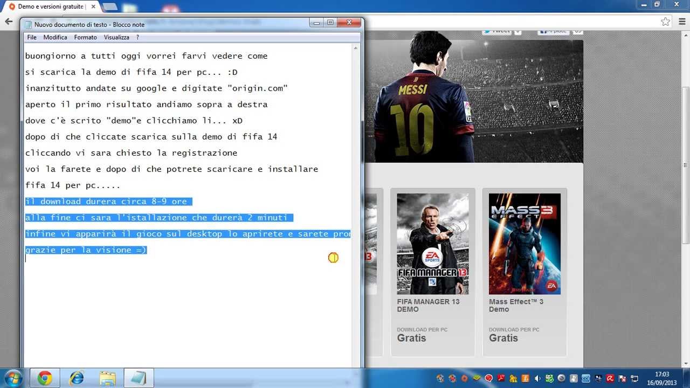Click the red speech bubble tray icon
Screen dimensions: 690x388
coord(489,378)
